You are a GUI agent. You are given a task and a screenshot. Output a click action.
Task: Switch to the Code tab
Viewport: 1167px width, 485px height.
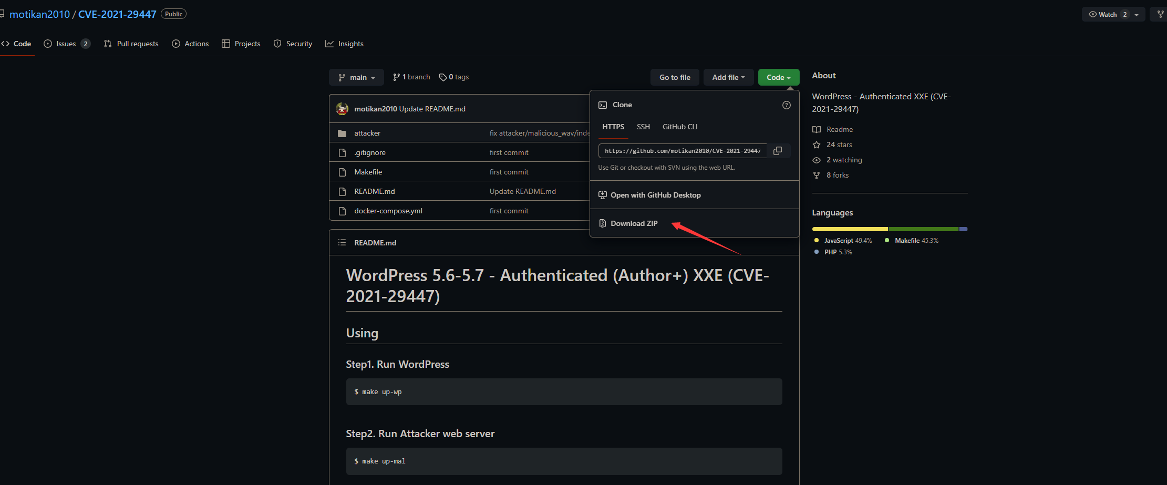click(17, 44)
